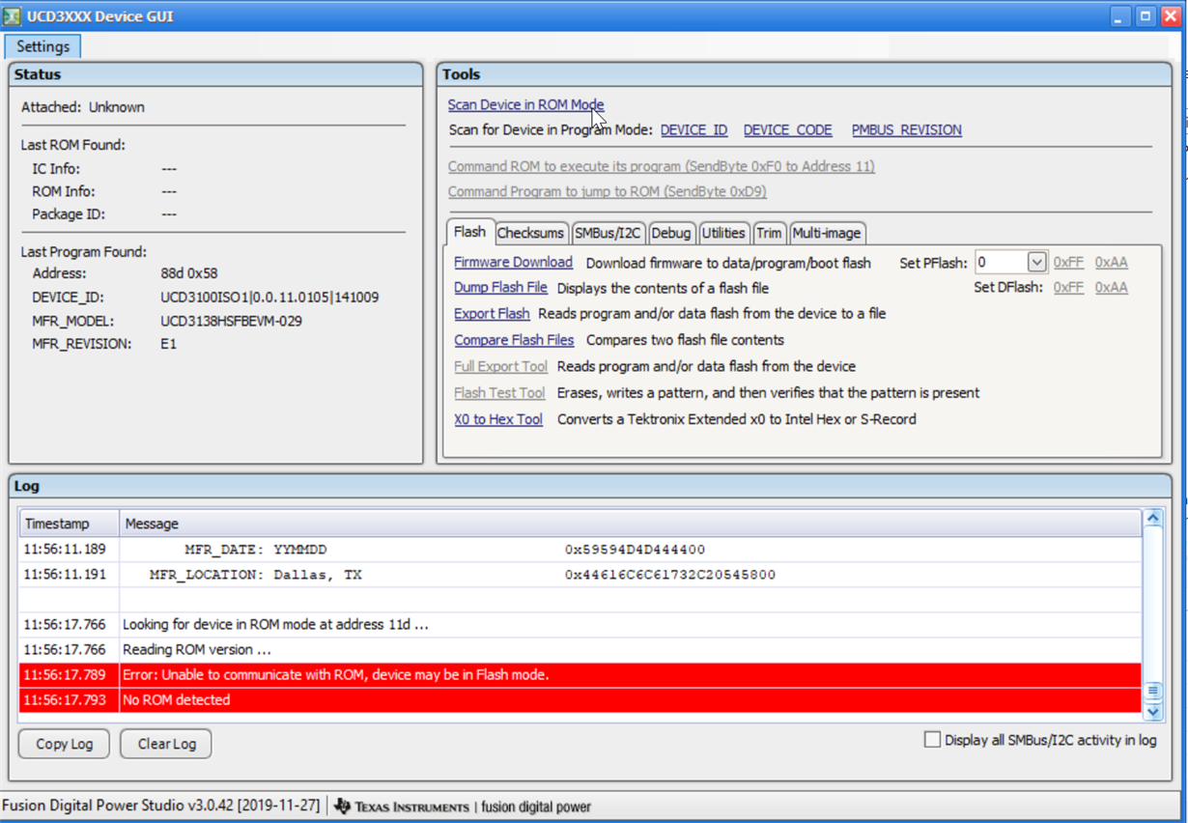Screen dimensions: 1188x823
Task: Expand the Set PFlash dropdown arrow
Action: (1036, 262)
